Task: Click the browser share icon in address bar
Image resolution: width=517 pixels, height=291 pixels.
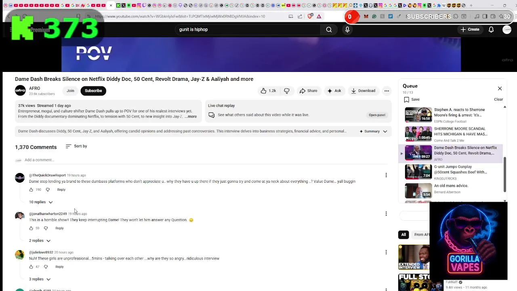Action: tap(300, 17)
